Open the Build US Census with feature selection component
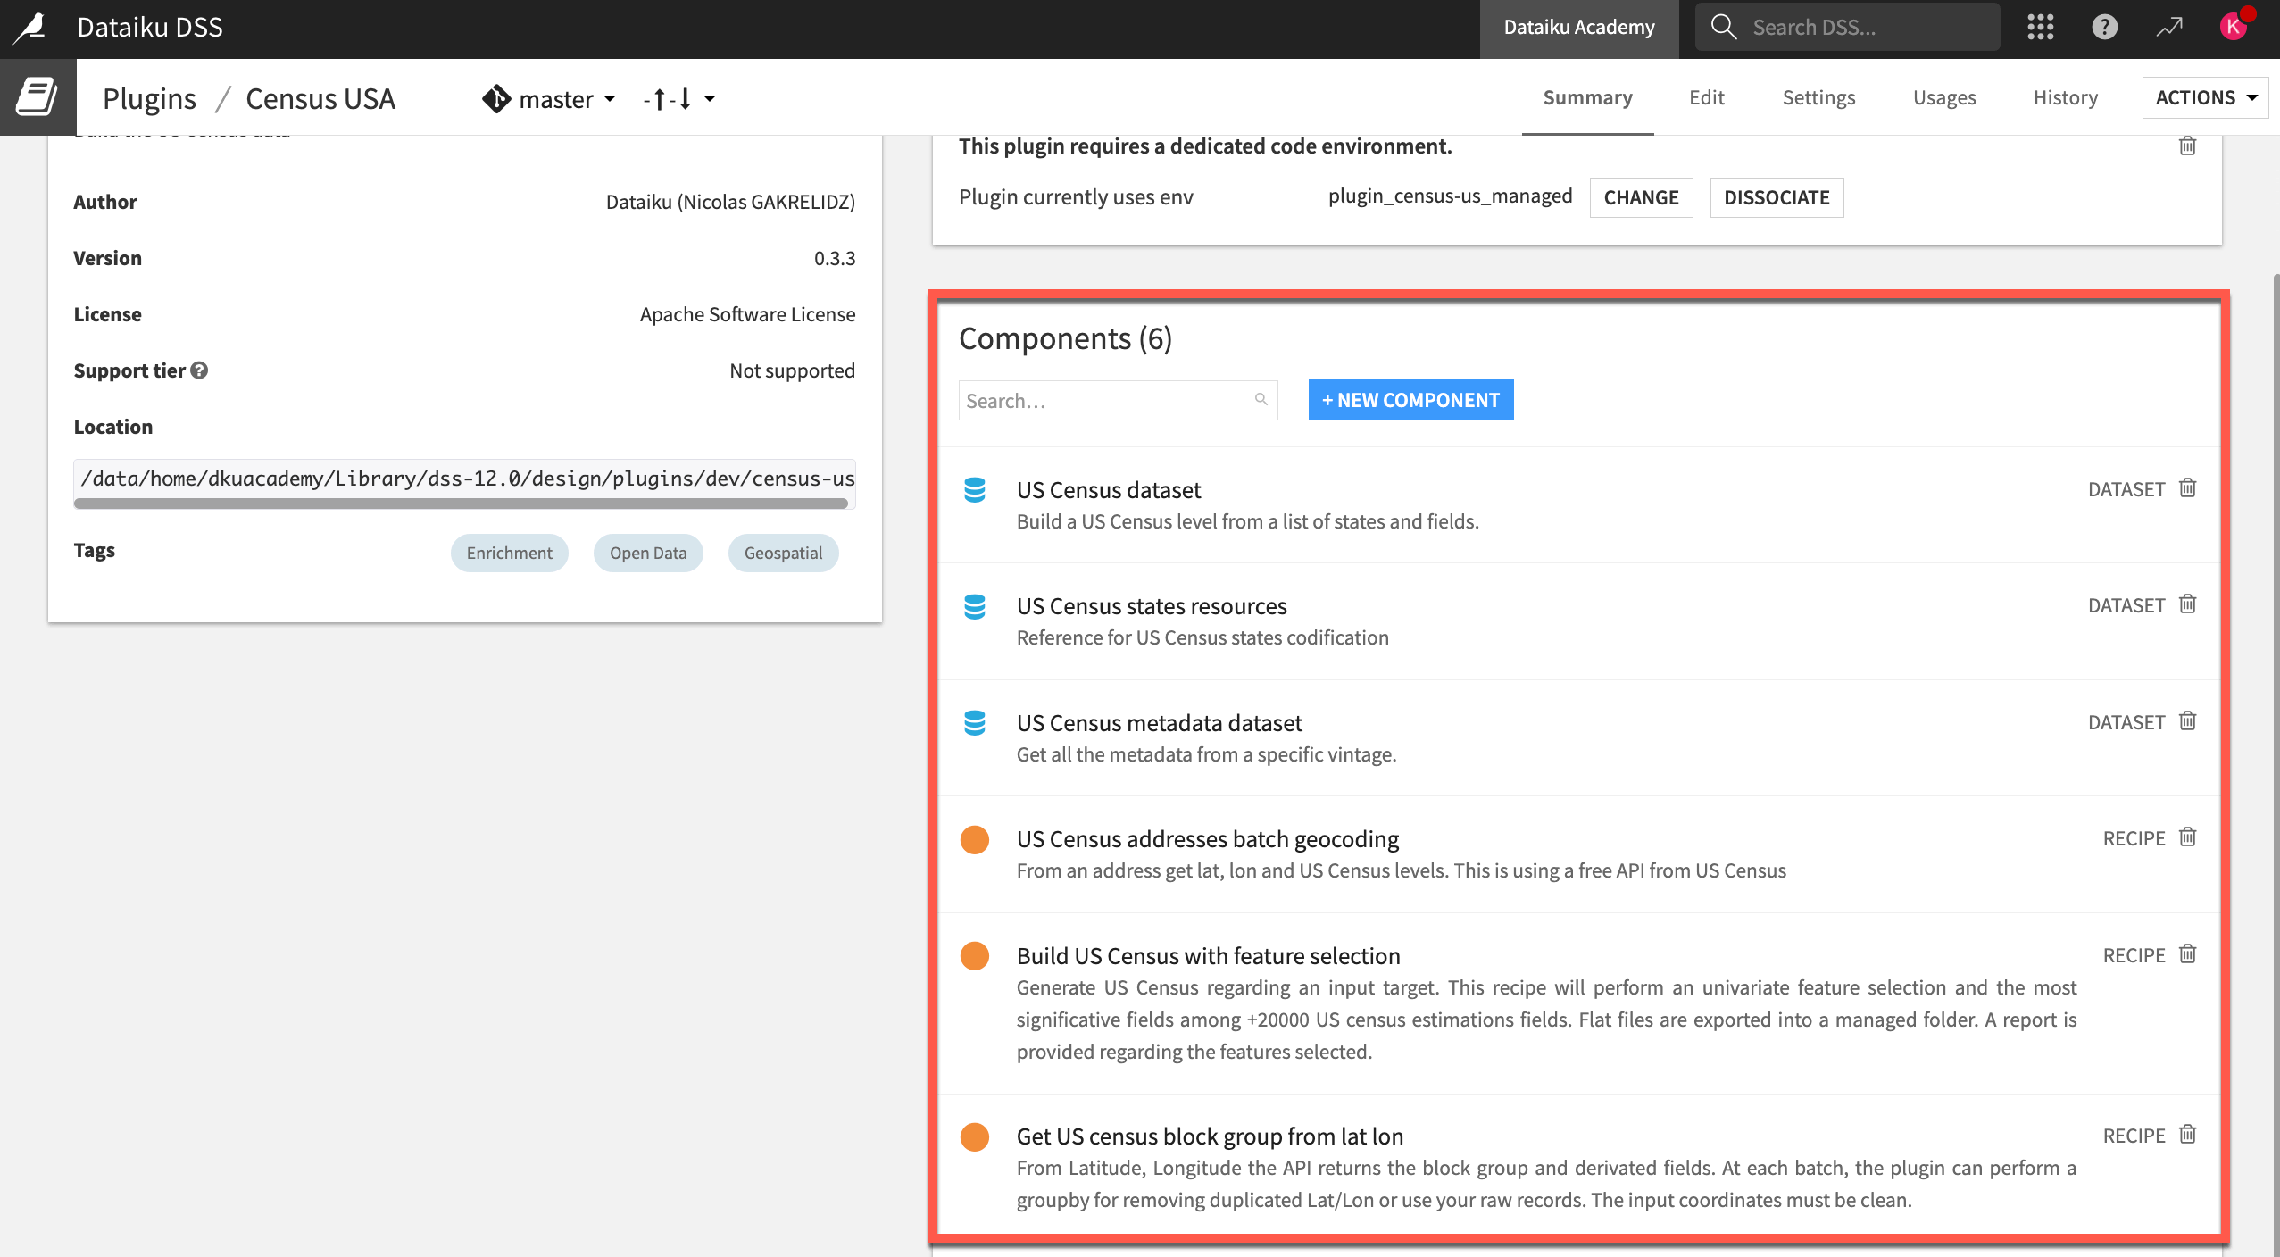The width and height of the screenshot is (2280, 1257). [1208, 955]
